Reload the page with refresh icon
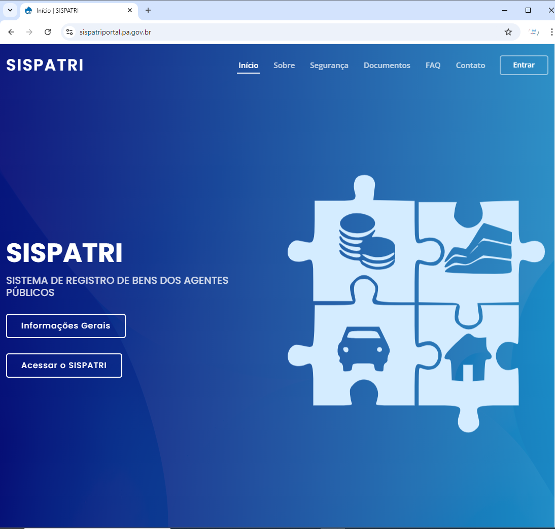Screen dimensions: 555x529 point(48,32)
